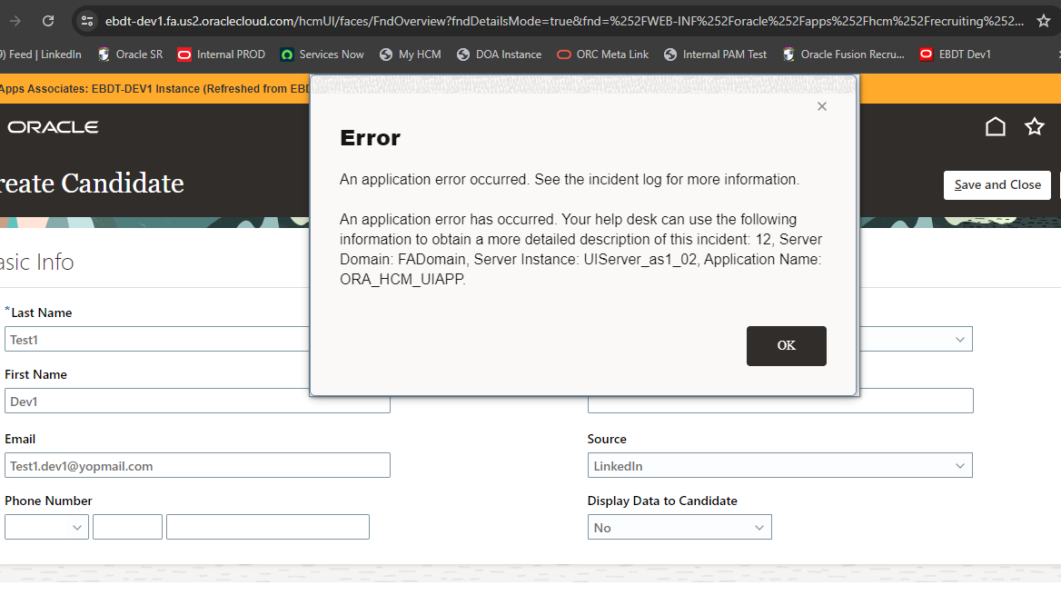Open Services Now bookmark

322,55
